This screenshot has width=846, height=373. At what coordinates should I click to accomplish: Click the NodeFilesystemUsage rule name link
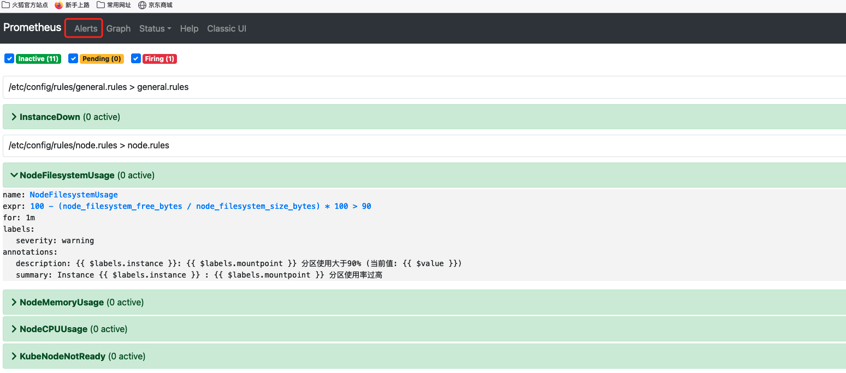tap(74, 195)
